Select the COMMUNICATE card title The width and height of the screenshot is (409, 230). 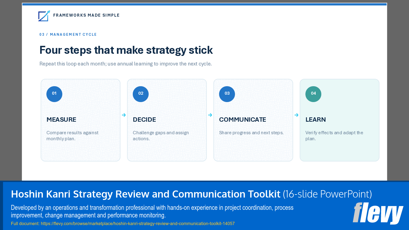(x=243, y=120)
